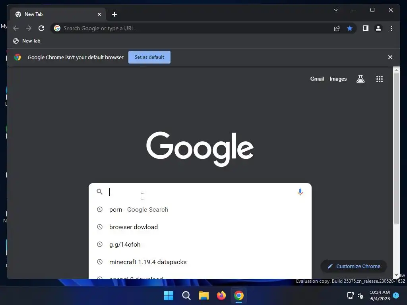Click the scrollbar up arrow

tap(396, 70)
